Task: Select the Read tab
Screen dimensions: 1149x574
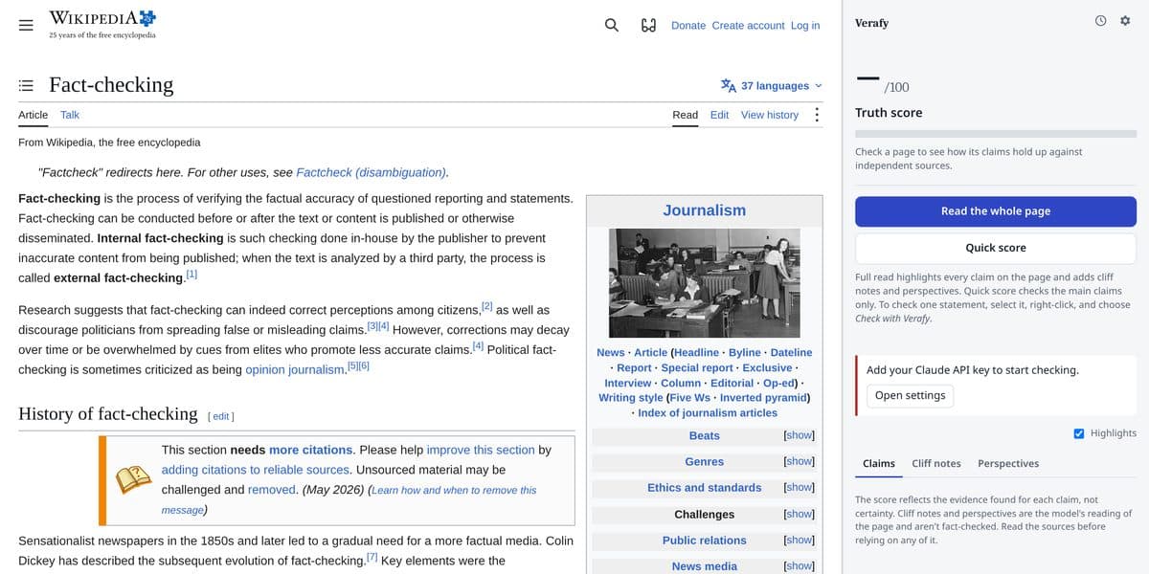Action: coord(685,115)
